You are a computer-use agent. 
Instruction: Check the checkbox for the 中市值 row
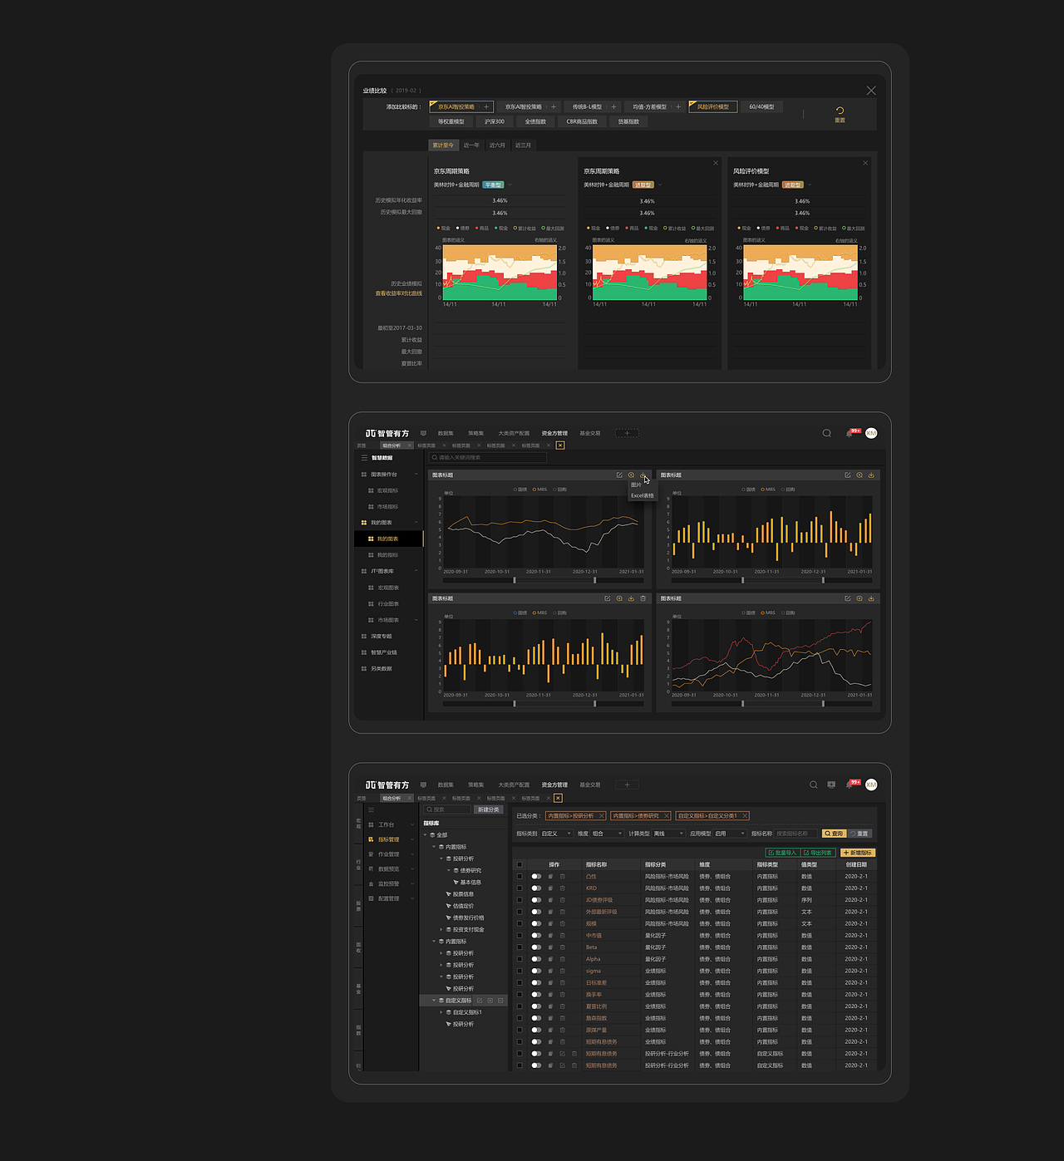pyautogui.click(x=520, y=935)
